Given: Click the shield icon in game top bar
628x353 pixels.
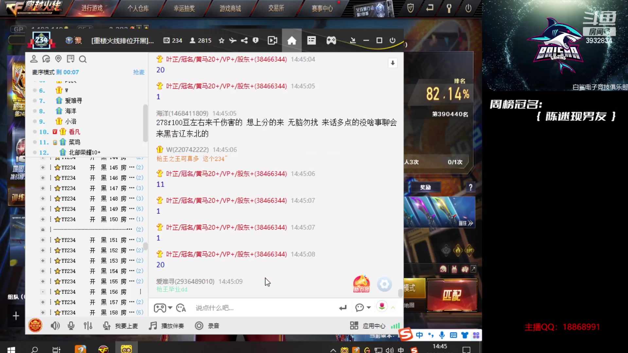Looking at the screenshot, I should (x=410, y=8).
